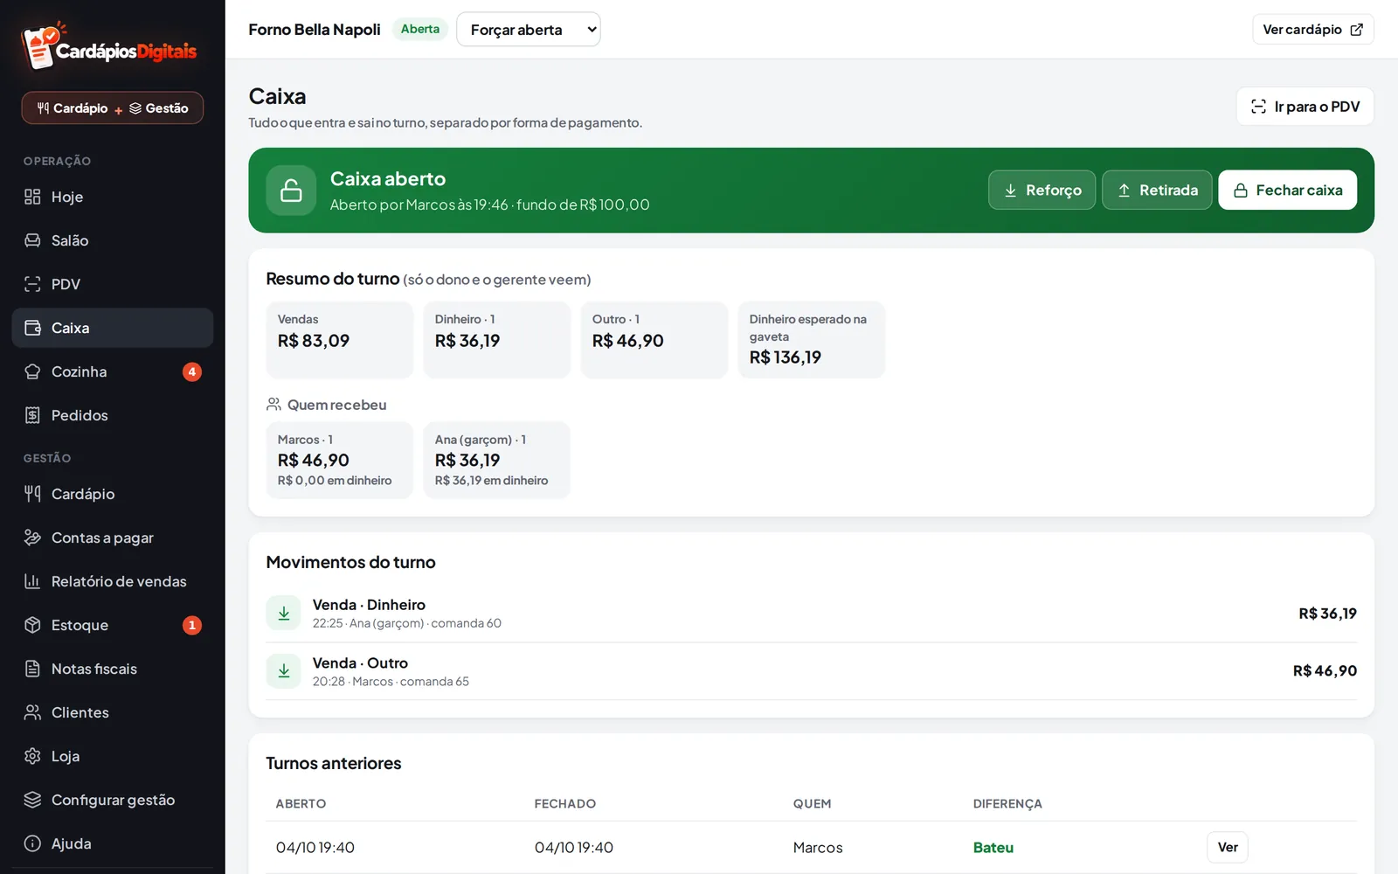
Task: Switch to the Gestão mode tab
Action: pyautogui.click(x=159, y=108)
